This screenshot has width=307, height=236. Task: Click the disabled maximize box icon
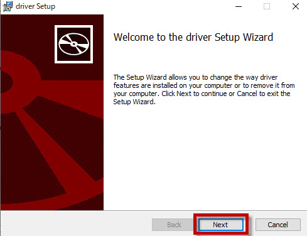pyautogui.click(x=267, y=6)
